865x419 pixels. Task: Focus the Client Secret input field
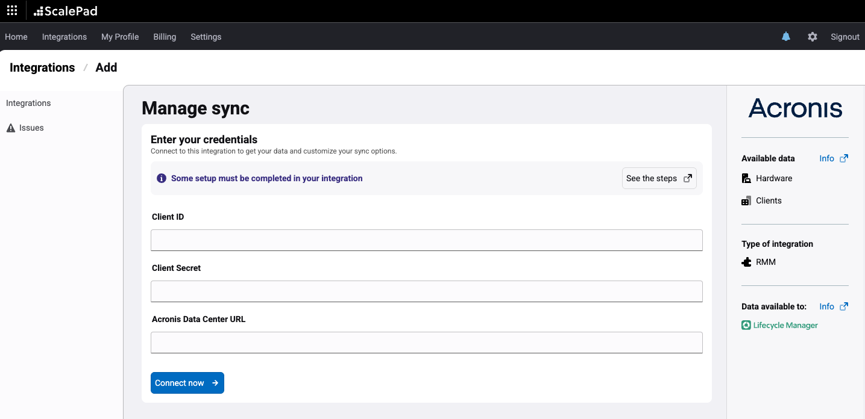pyautogui.click(x=426, y=291)
